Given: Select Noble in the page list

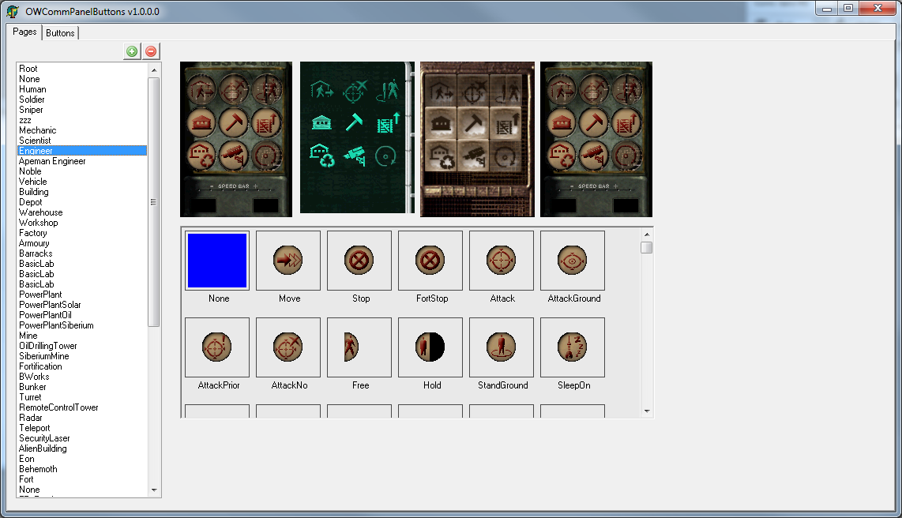Looking at the screenshot, I should click(82, 171).
